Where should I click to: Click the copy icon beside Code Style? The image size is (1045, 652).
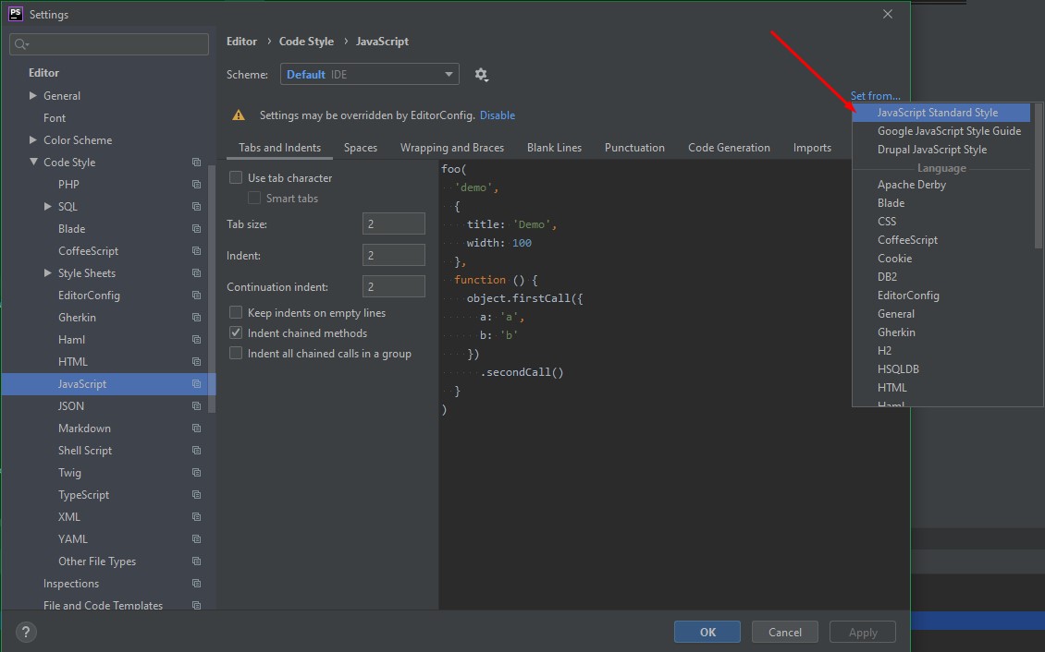pos(197,163)
